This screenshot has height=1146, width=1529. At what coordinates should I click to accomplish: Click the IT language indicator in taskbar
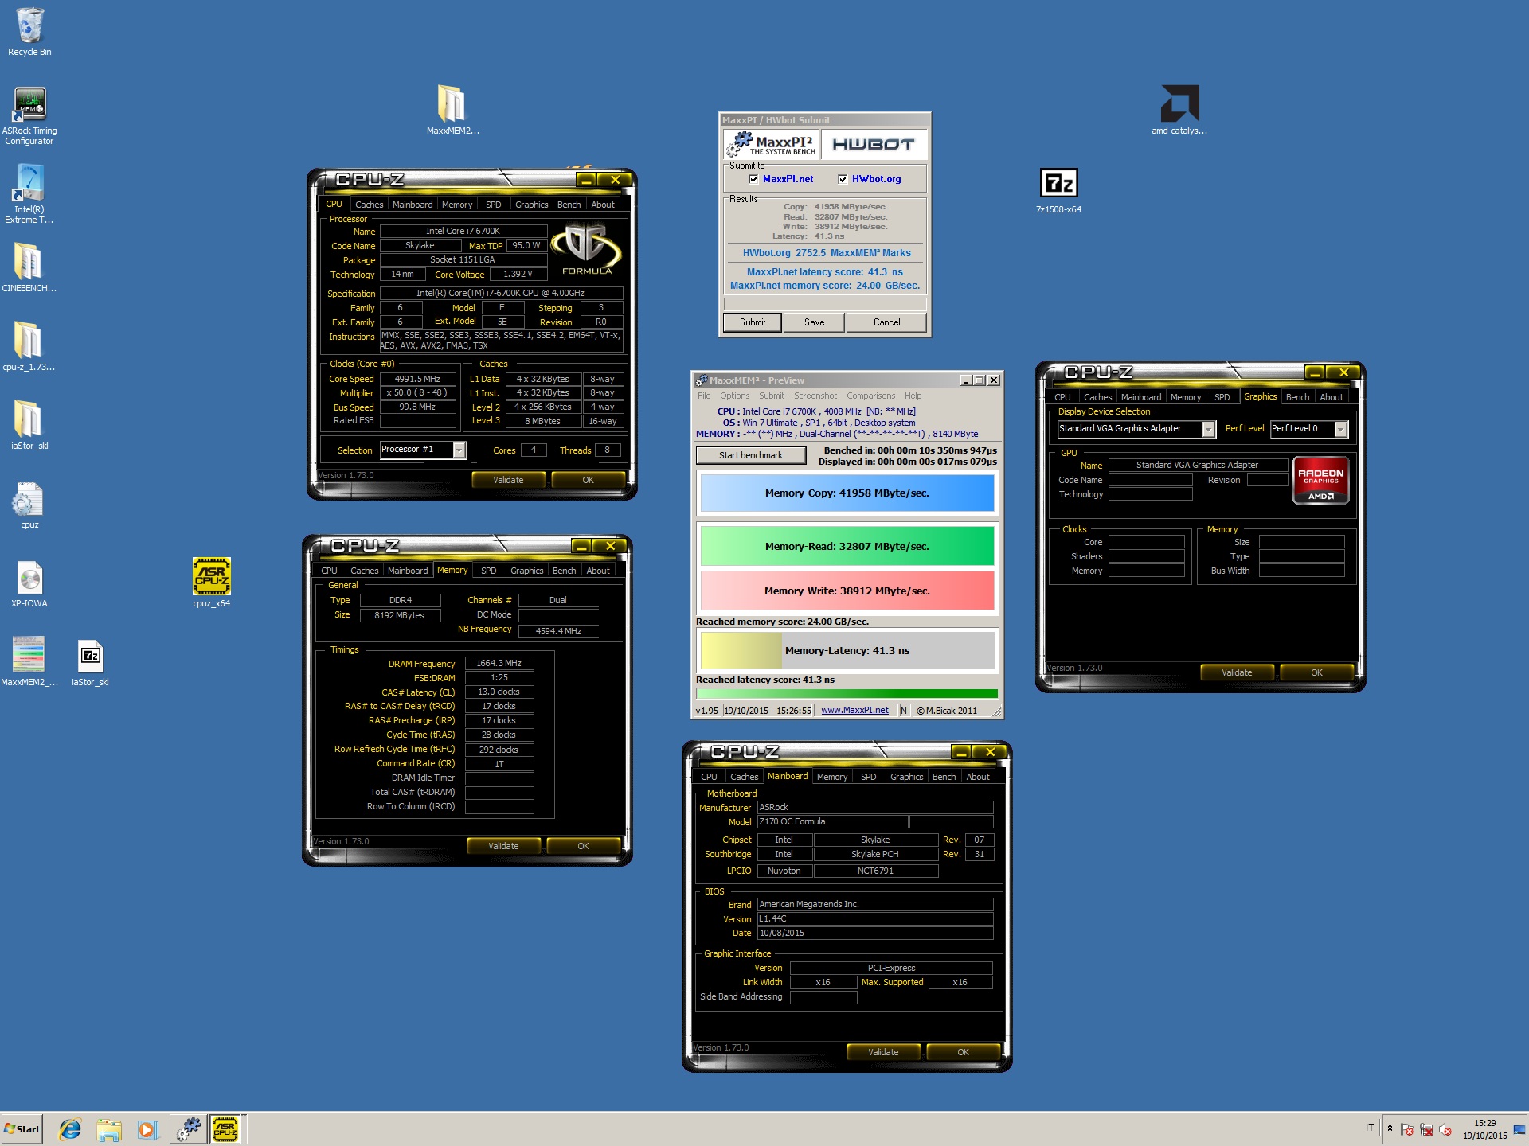(1369, 1128)
